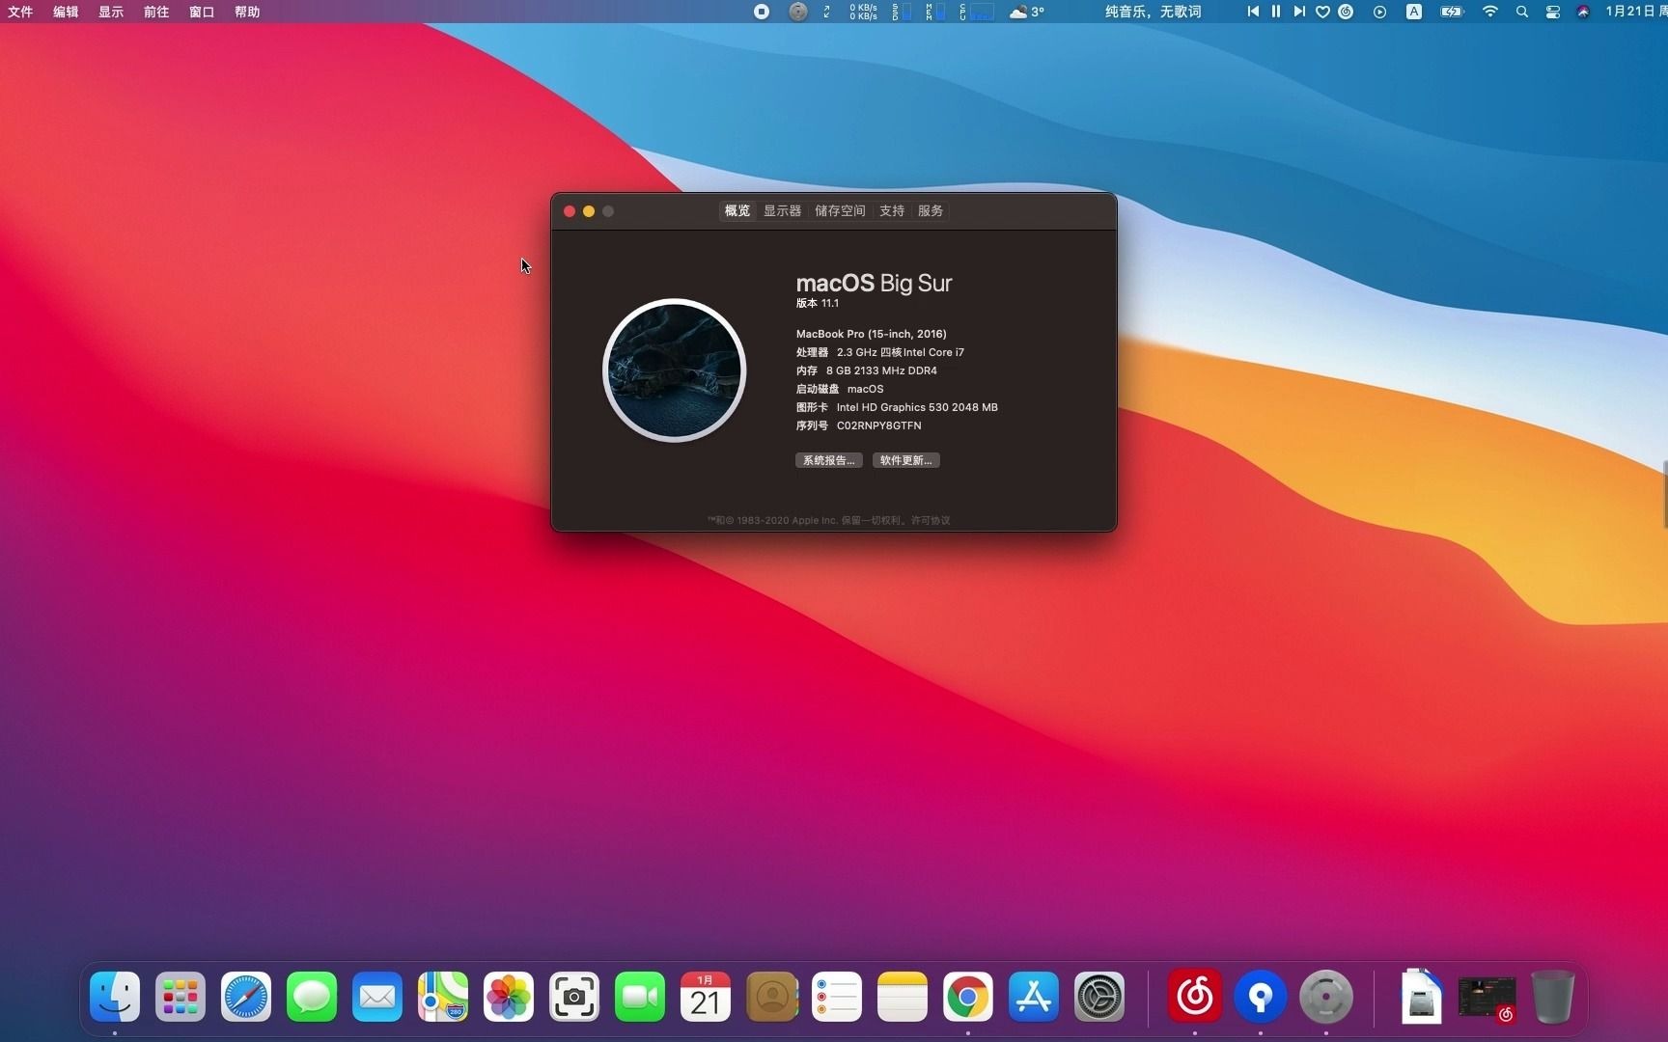Open Contacts from the Dock
Screen dimensions: 1668x1042
pyautogui.click(x=771, y=997)
